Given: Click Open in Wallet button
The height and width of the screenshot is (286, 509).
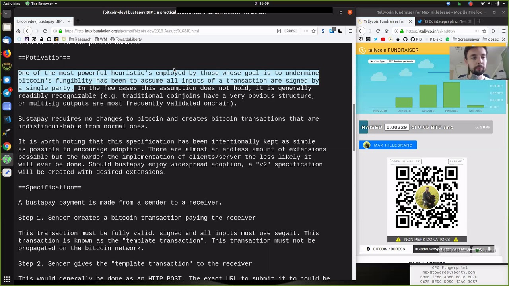Looking at the screenshot, I should point(405,162).
